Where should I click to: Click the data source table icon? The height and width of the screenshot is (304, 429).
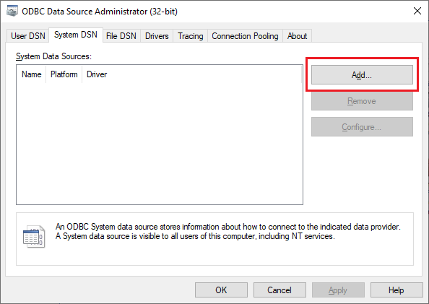coord(34,236)
